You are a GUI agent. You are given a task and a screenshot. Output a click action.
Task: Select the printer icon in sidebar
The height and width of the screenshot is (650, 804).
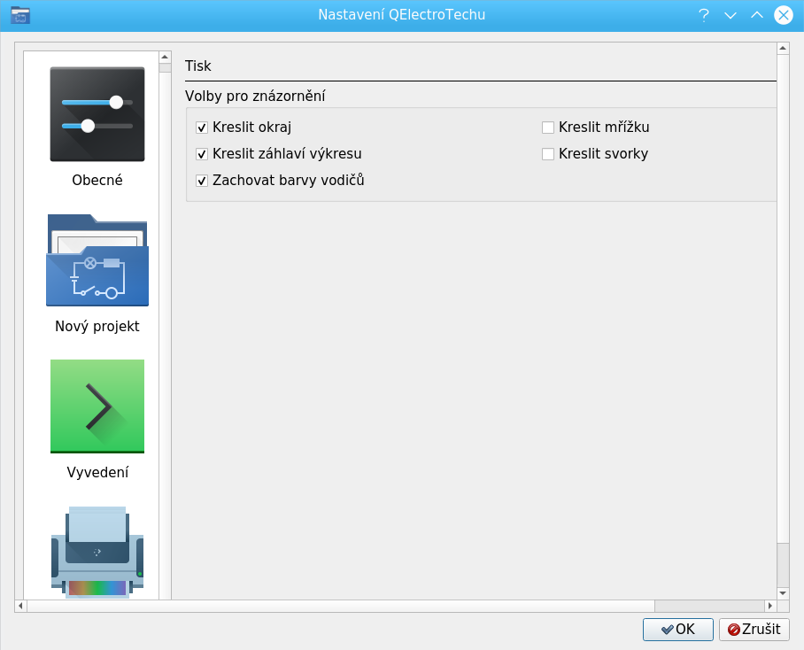[97, 553]
